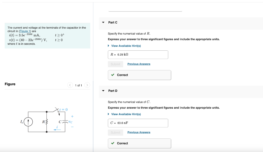
Task: Click the green checkmark in Part C Correct banner
Action: click(x=112, y=75)
